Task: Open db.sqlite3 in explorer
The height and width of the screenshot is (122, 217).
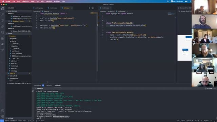Action: [14, 76]
